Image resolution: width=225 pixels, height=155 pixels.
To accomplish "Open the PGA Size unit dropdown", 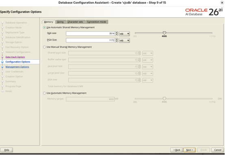I will (x=124, y=40).
